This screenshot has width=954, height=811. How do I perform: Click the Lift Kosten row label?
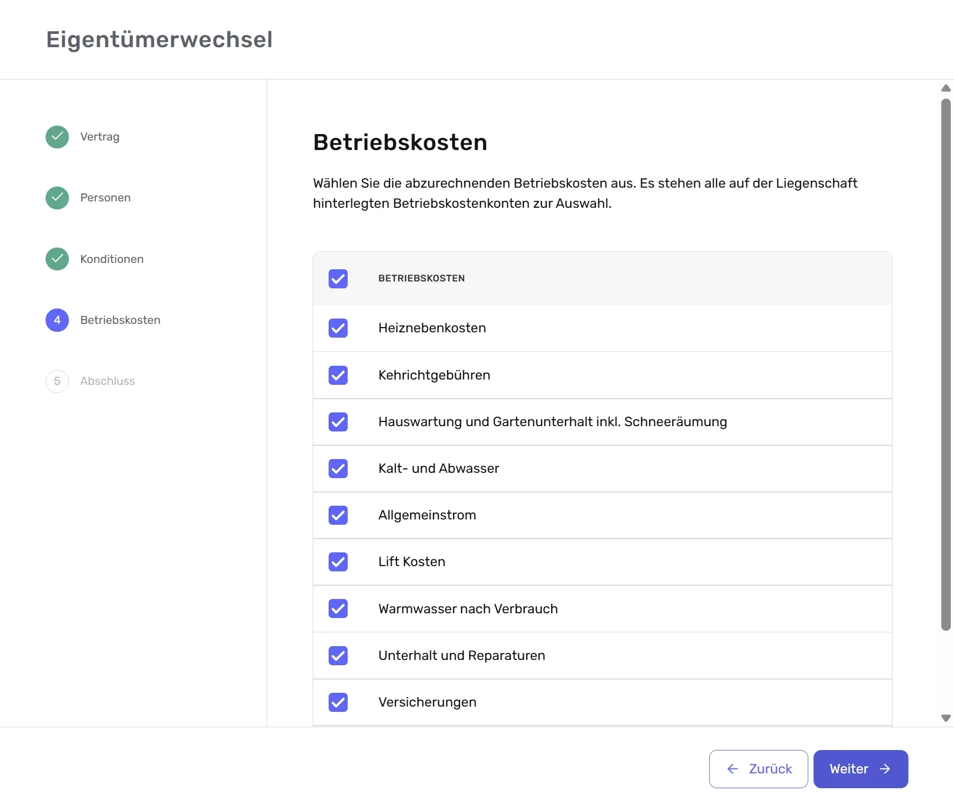(412, 562)
